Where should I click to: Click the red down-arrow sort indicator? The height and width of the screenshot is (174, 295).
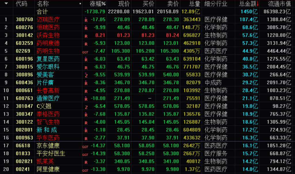coord(258,4)
